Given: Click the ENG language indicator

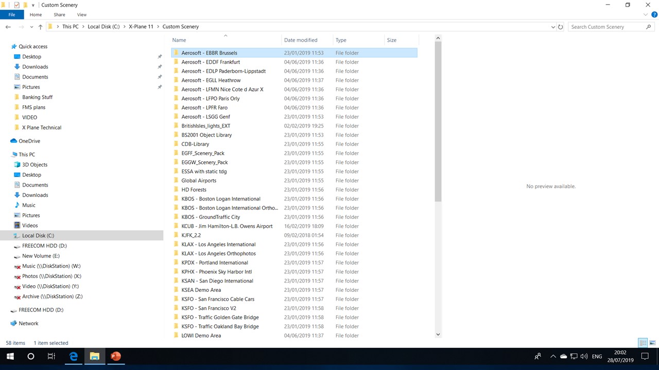Looking at the screenshot, I should (597, 356).
